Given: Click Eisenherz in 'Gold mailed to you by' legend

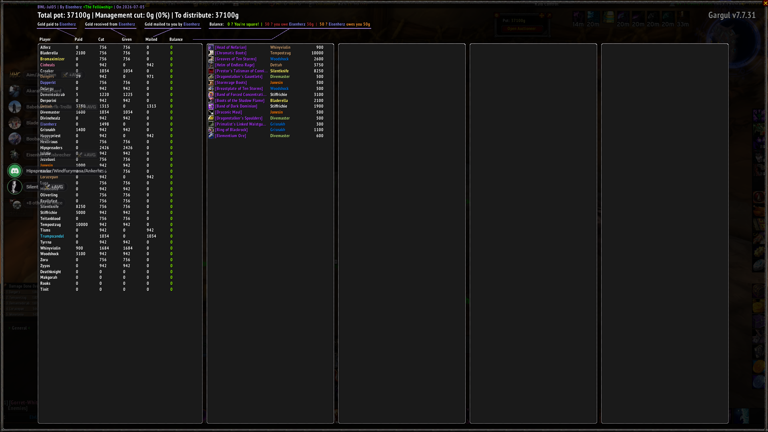Looking at the screenshot, I should [x=192, y=24].
